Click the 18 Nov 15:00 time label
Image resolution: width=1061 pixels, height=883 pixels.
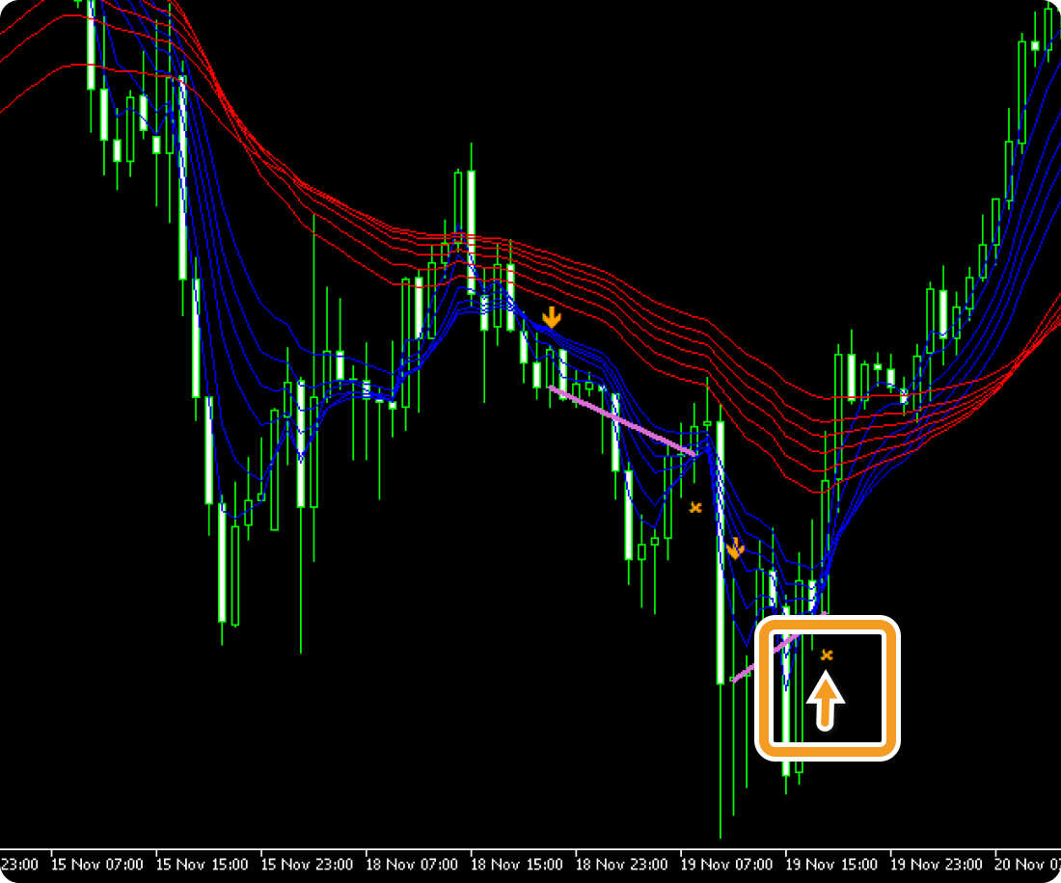(x=518, y=864)
